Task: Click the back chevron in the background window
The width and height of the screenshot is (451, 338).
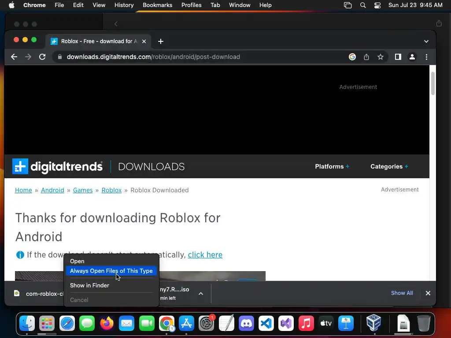Action: pos(116,24)
